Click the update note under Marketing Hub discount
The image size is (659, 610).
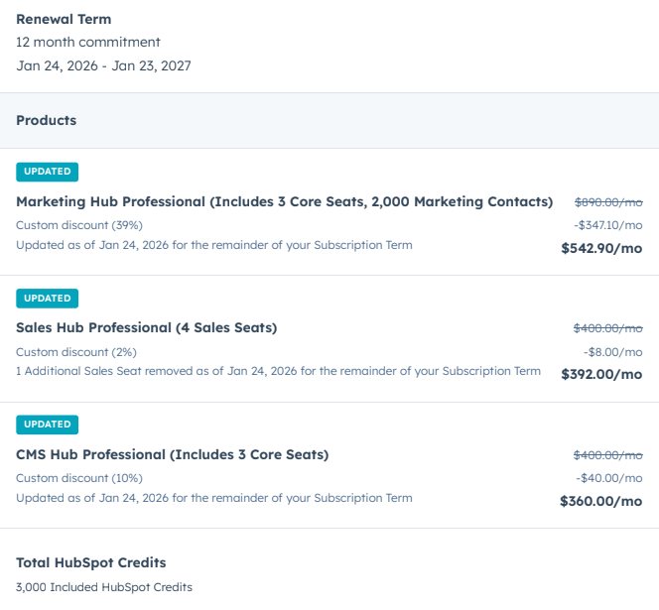214,245
